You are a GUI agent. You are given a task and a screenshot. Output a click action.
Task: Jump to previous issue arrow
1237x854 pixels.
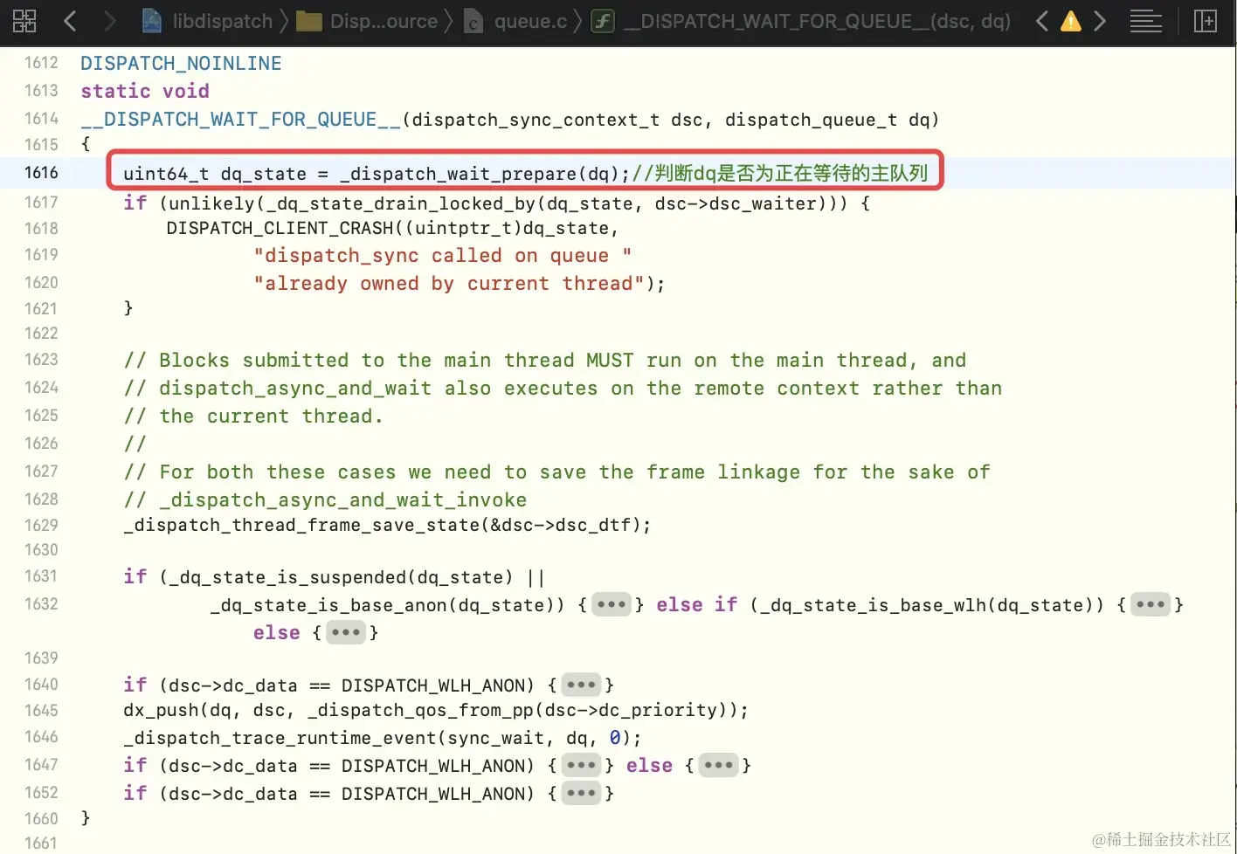(1041, 21)
